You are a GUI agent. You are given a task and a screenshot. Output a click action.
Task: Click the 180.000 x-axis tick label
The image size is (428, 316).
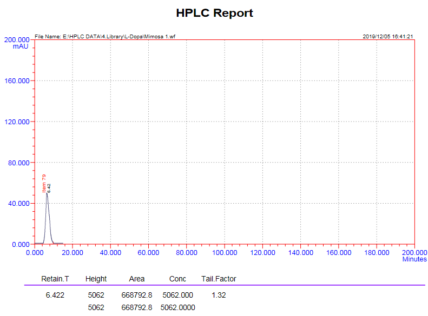(x=377, y=252)
